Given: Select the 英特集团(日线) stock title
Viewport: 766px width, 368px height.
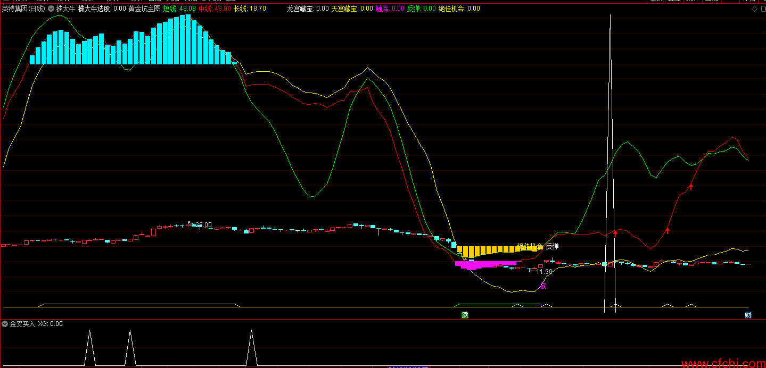Looking at the screenshot, I should 23,9.
